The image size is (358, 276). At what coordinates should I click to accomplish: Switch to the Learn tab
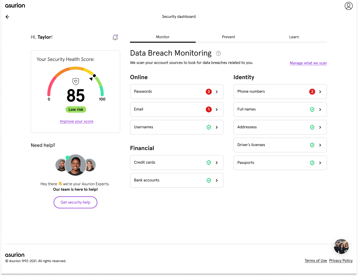294,37
